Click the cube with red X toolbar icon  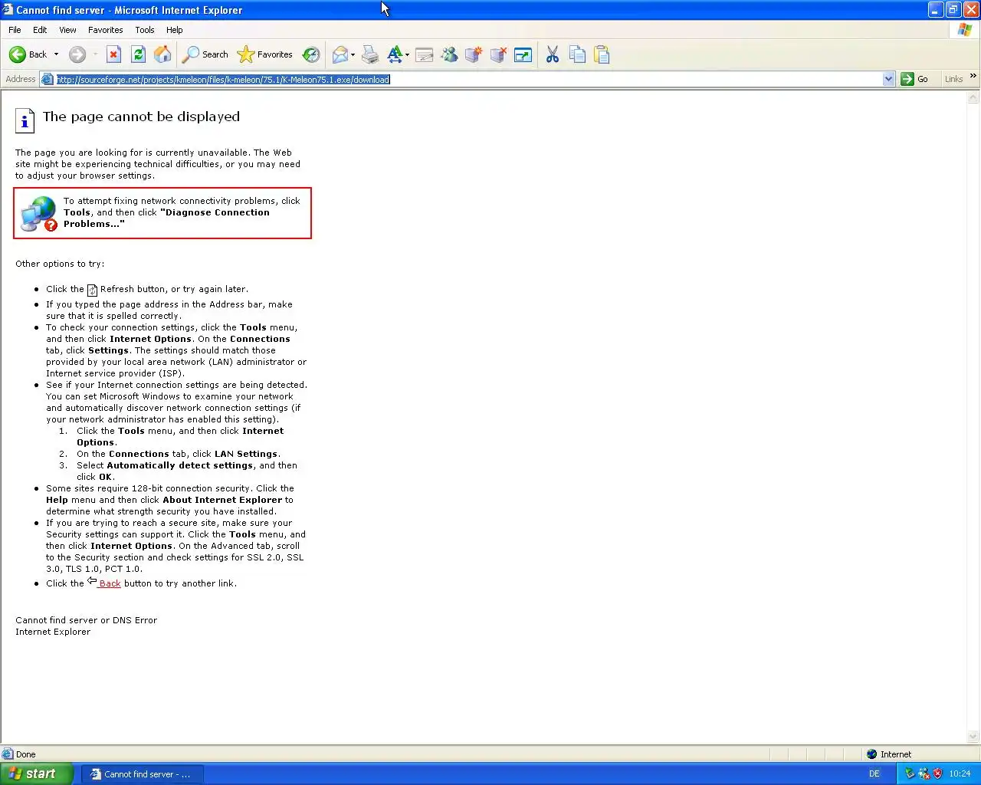click(x=498, y=54)
